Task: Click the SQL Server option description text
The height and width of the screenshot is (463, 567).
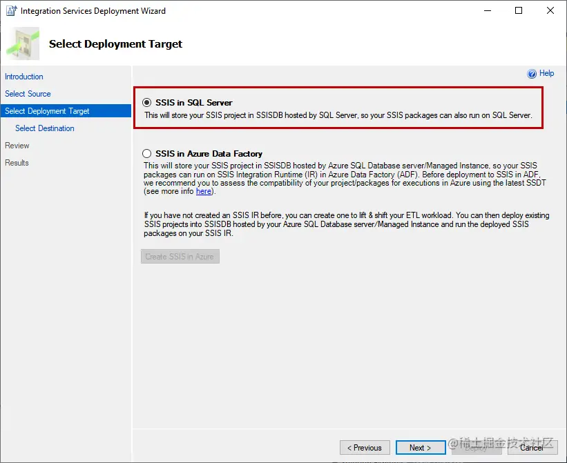Action: coord(338,115)
